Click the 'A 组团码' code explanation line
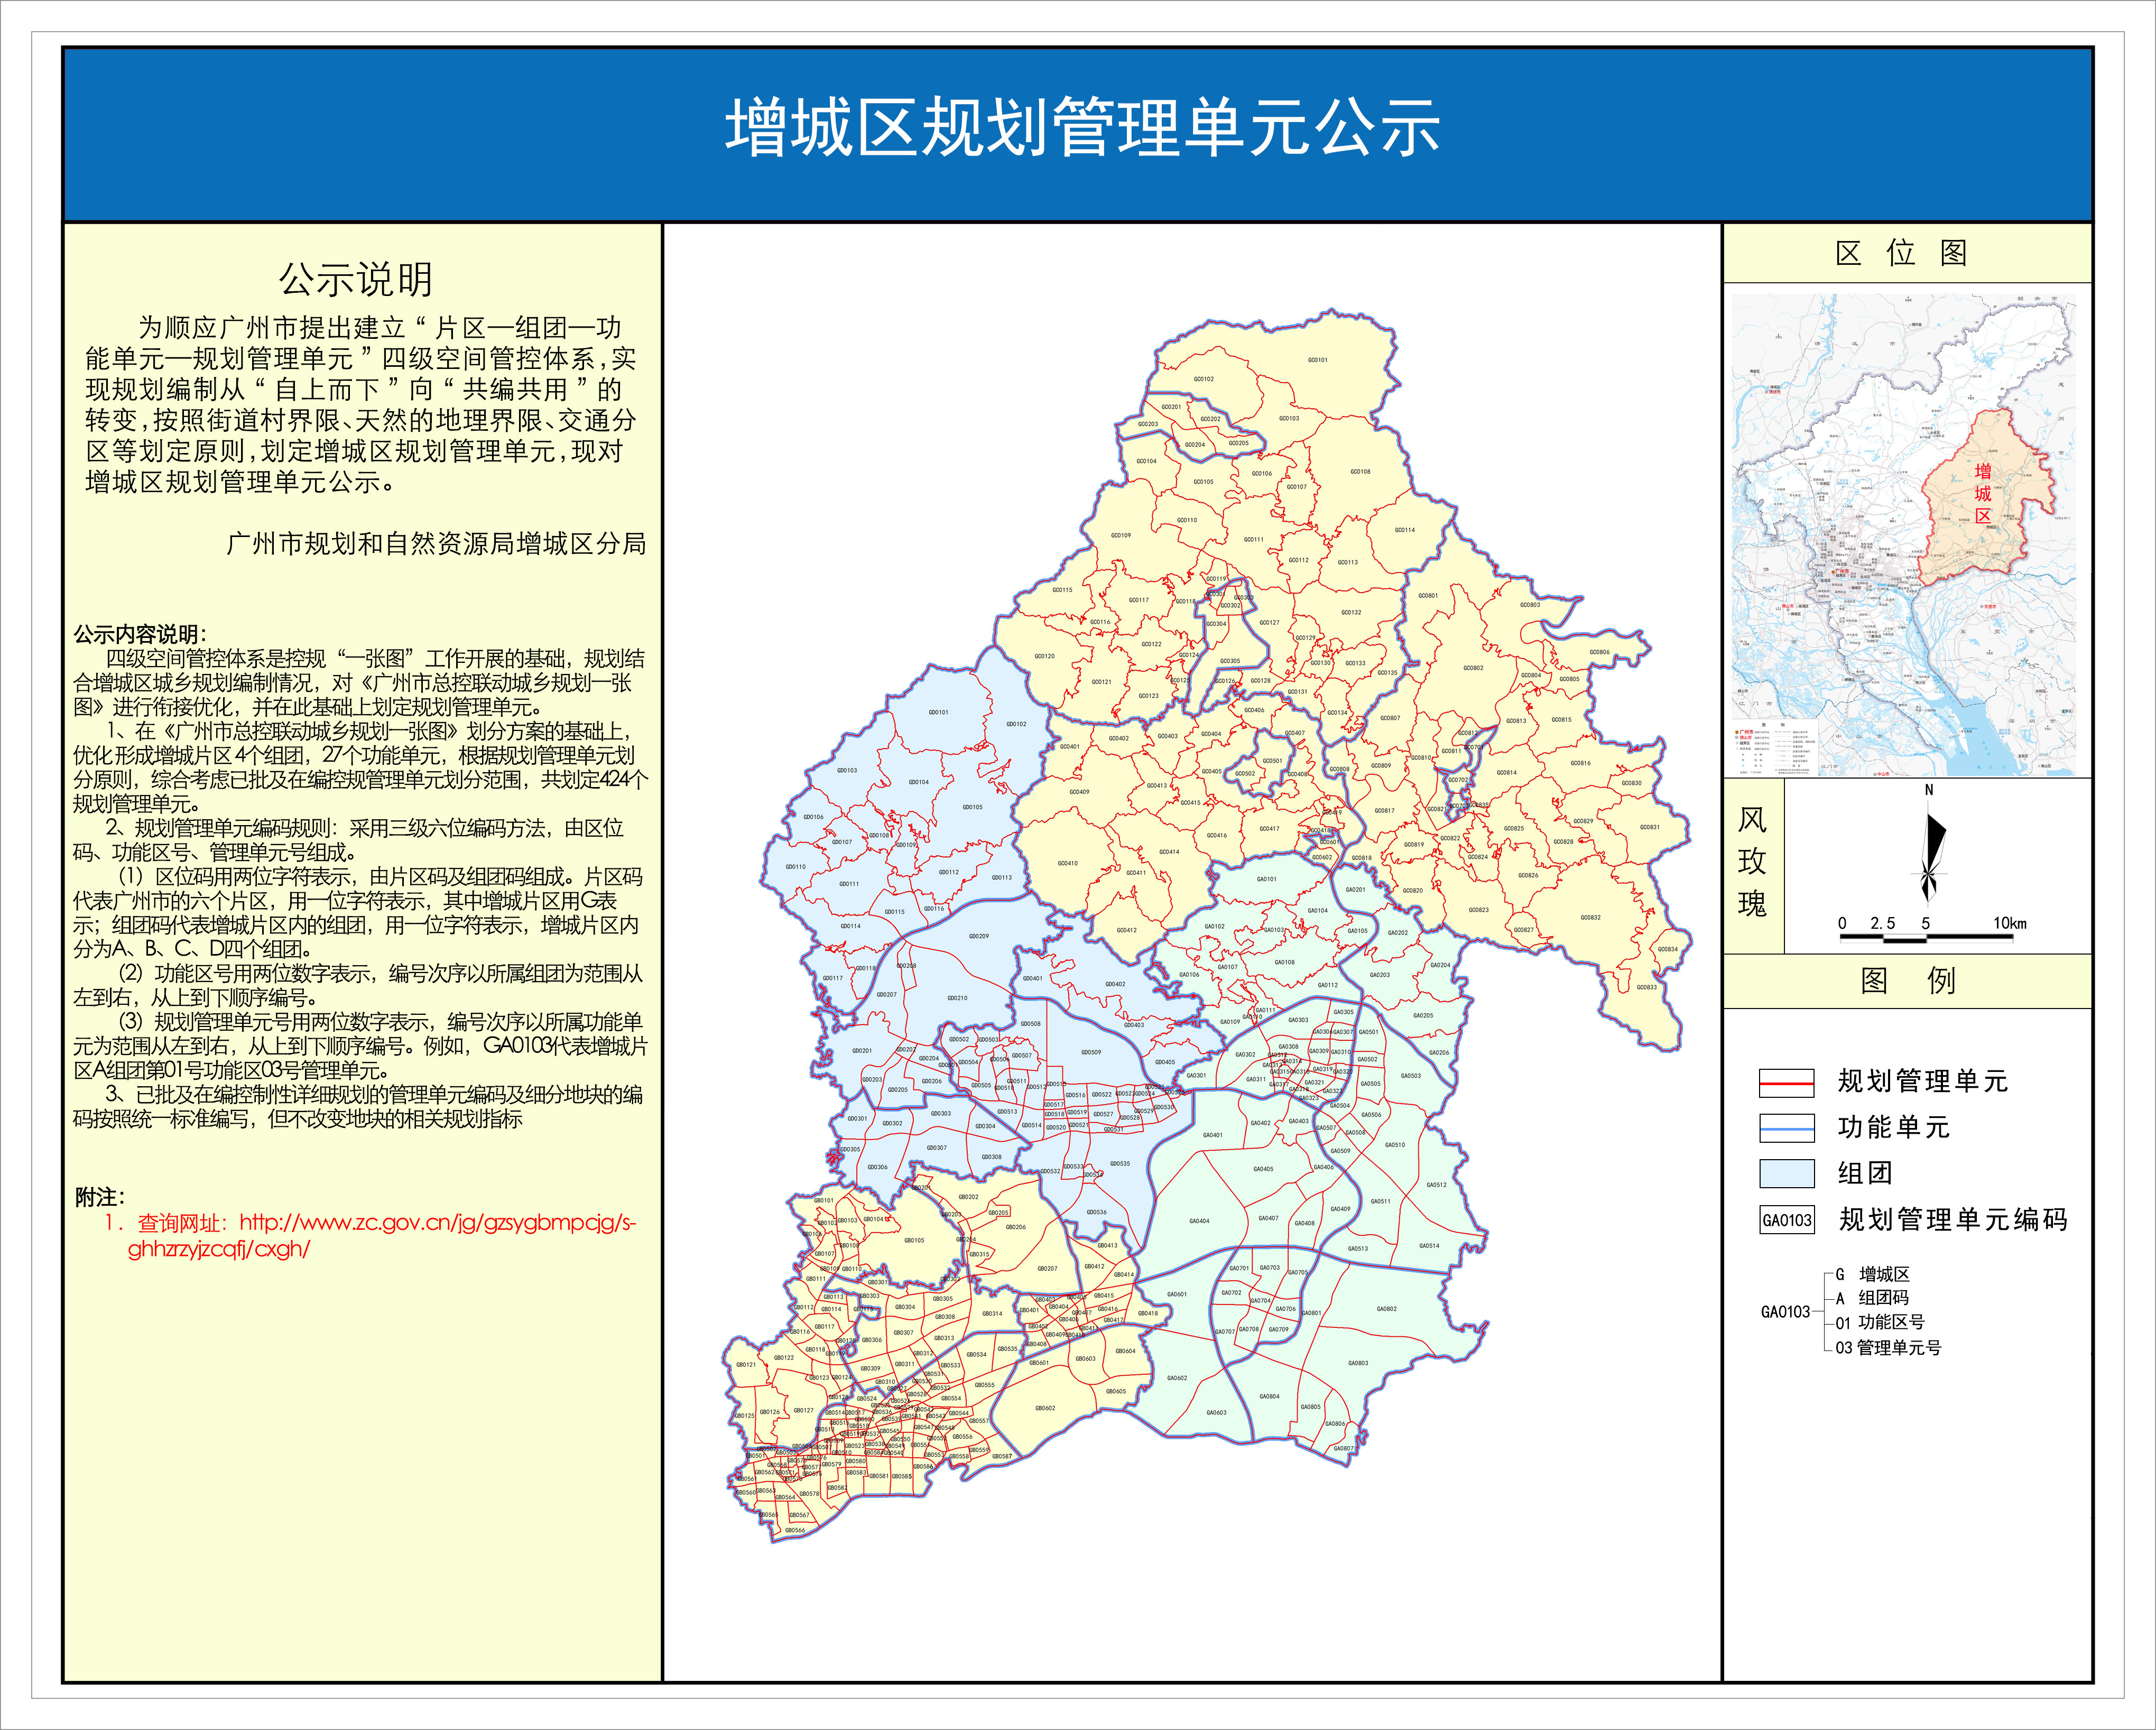The height and width of the screenshot is (1730, 2156). 1872,1298
